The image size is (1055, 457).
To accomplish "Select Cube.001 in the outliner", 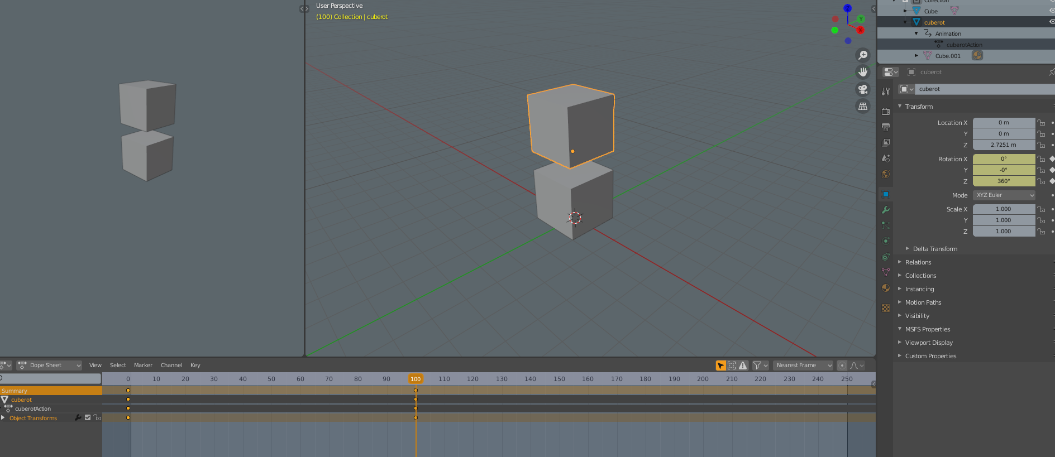I will point(948,56).
